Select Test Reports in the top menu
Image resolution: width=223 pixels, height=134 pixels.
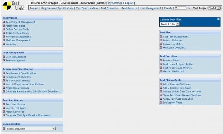(x=129, y=8)
